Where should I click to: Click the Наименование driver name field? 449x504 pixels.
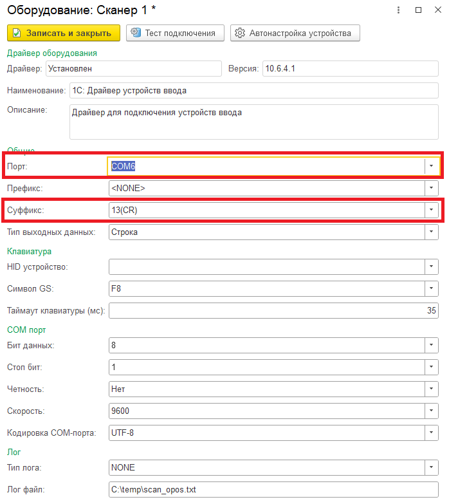click(253, 90)
